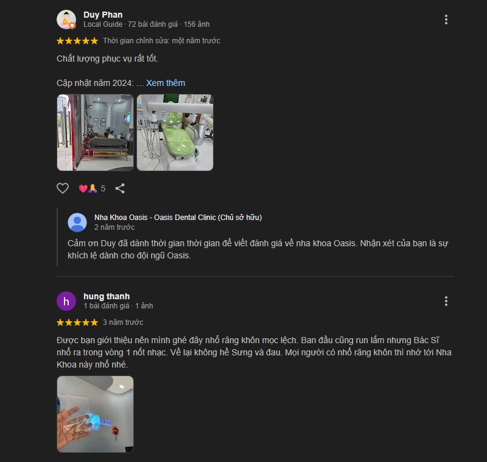This screenshot has width=487, height=462.
Task: Click Nha Khoa Oasis owner name
Action: 178,218
